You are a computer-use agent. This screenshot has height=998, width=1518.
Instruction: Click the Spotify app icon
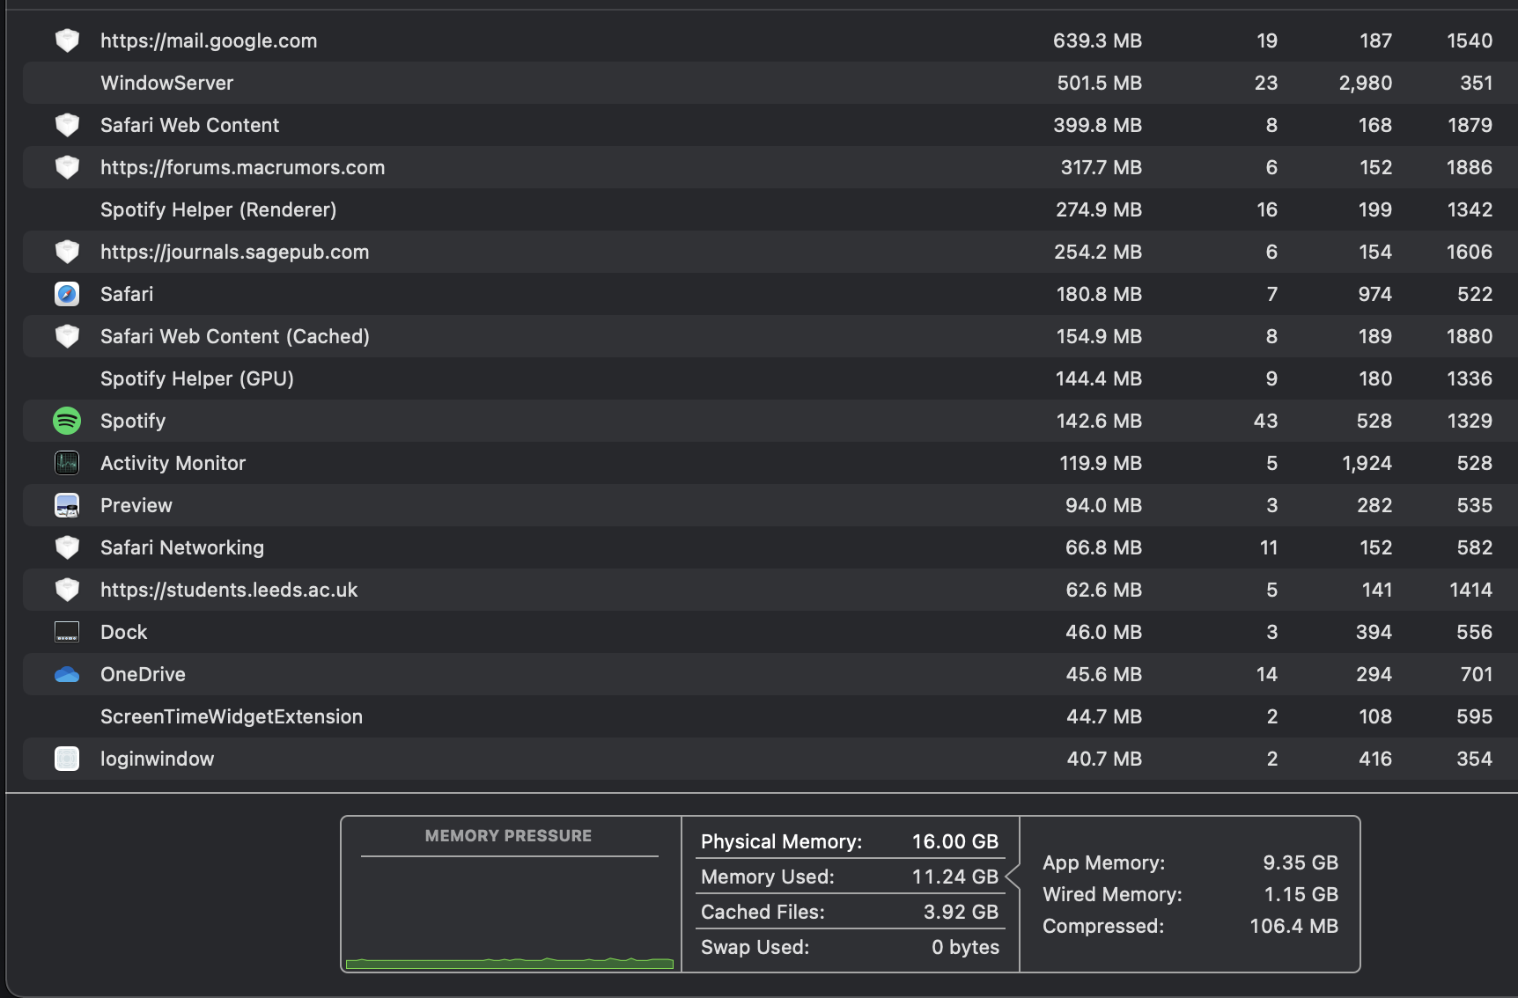click(67, 421)
